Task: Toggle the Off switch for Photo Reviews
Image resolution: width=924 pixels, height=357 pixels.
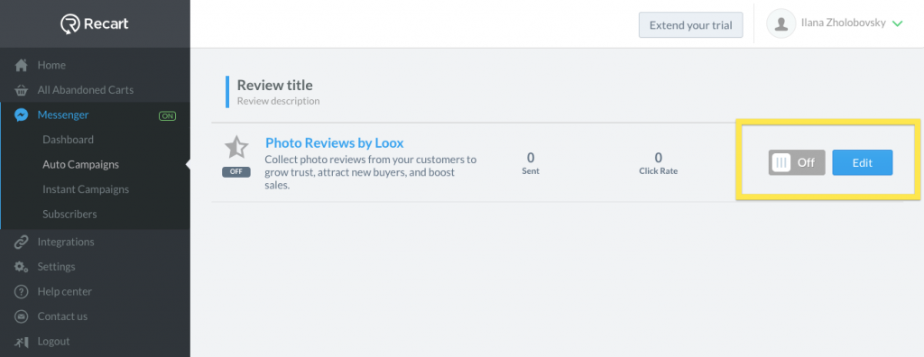Action: (797, 162)
